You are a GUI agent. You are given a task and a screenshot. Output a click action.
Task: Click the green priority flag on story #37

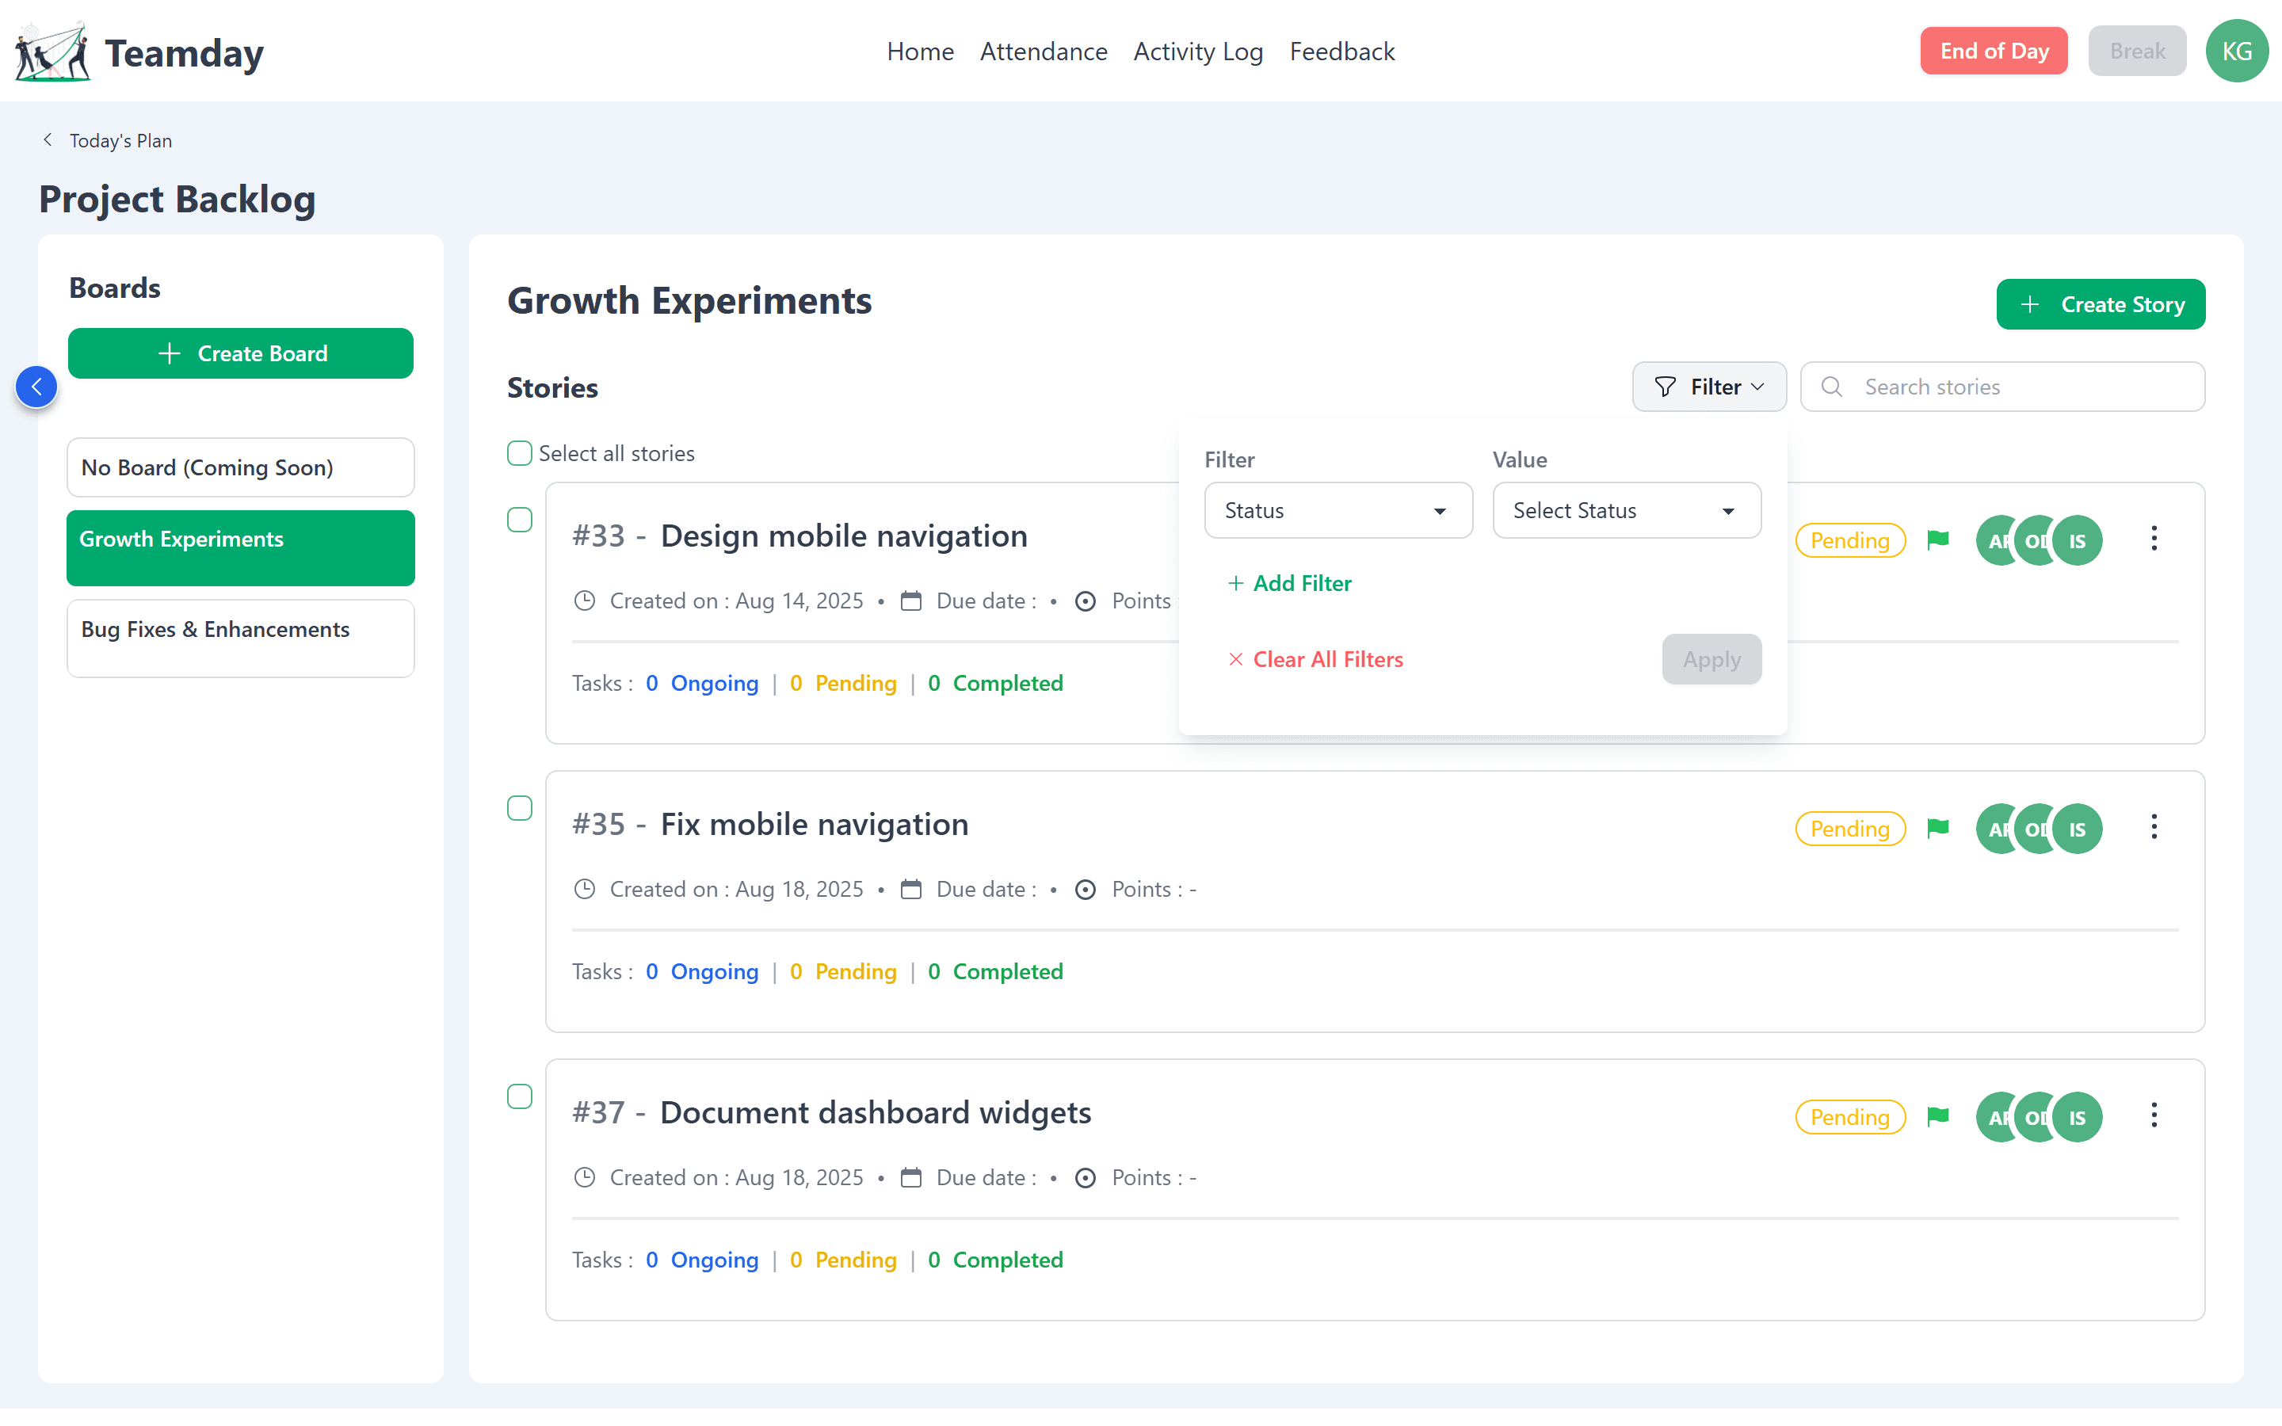1938,1118
